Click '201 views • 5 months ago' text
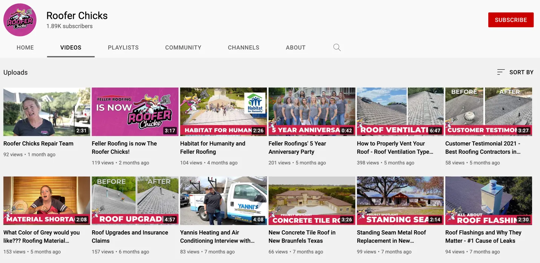 (297, 163)
